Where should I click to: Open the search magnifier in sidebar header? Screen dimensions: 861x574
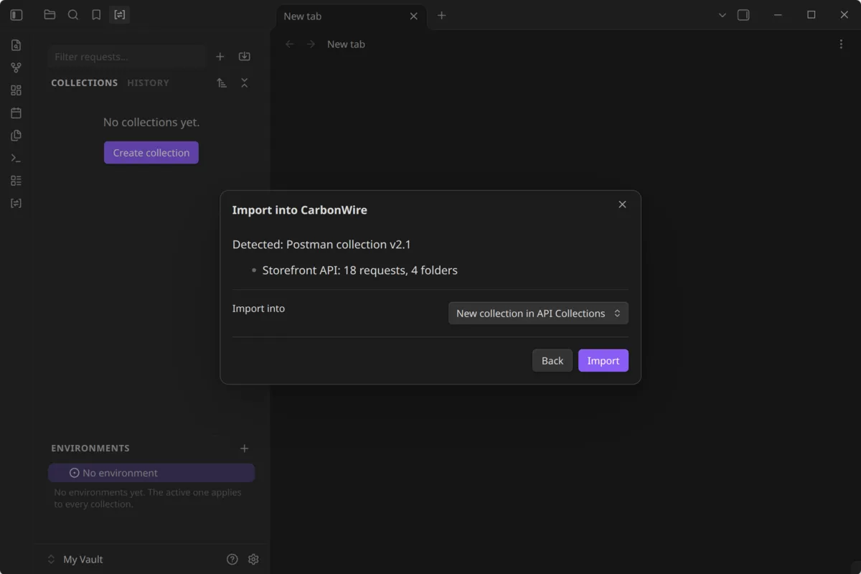[73, 15]
